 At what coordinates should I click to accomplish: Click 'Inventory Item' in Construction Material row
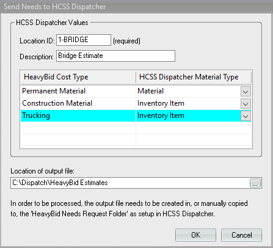click(161, 103)
